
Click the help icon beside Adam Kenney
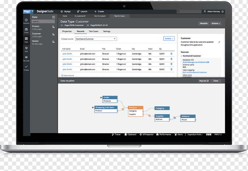click(223, 12)
